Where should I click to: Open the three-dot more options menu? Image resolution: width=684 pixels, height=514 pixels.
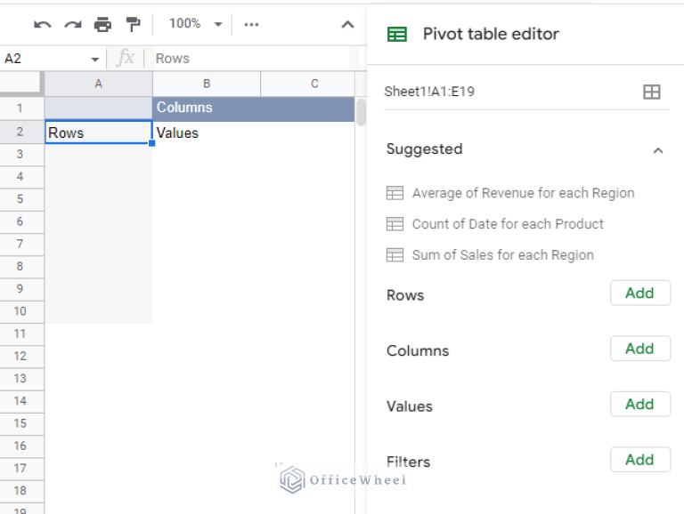(251, 24)
